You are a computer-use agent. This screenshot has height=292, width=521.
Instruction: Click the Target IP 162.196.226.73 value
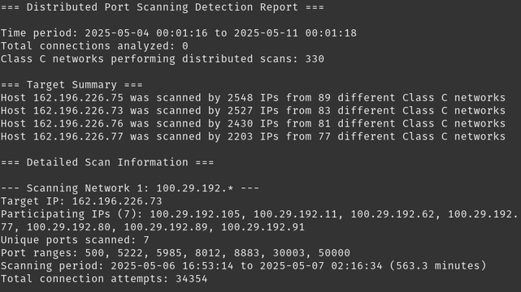117,201
